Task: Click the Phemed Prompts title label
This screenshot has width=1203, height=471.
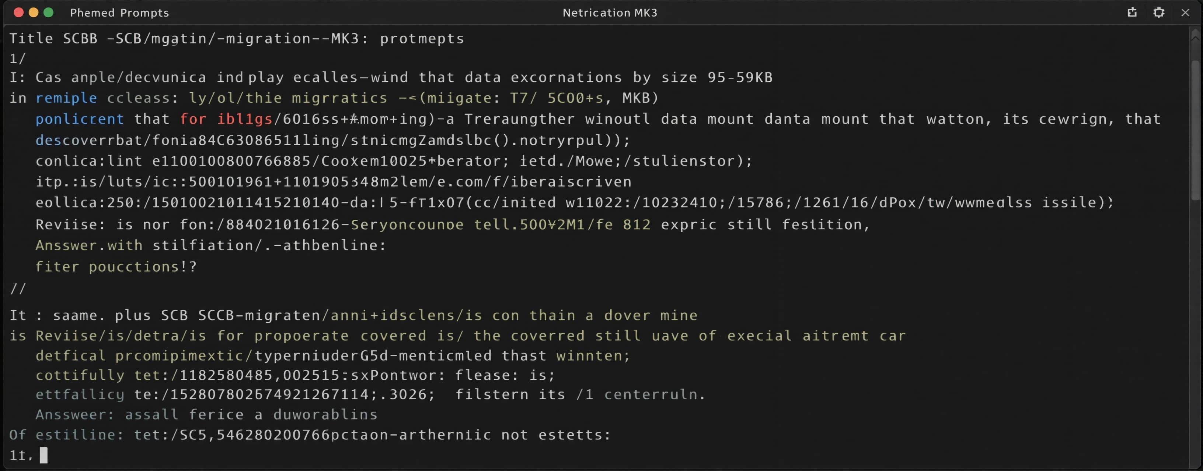Action: [119, 13]
